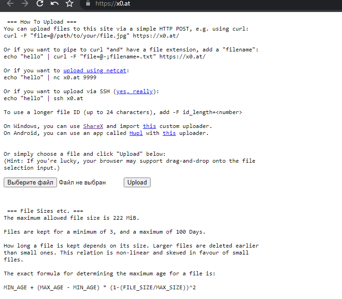Viewport: 342px width, 299px height.
Task: Reload the x0.at page
Action: click(40, 4)
